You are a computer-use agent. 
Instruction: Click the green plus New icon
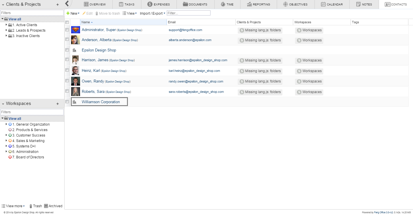68,13
